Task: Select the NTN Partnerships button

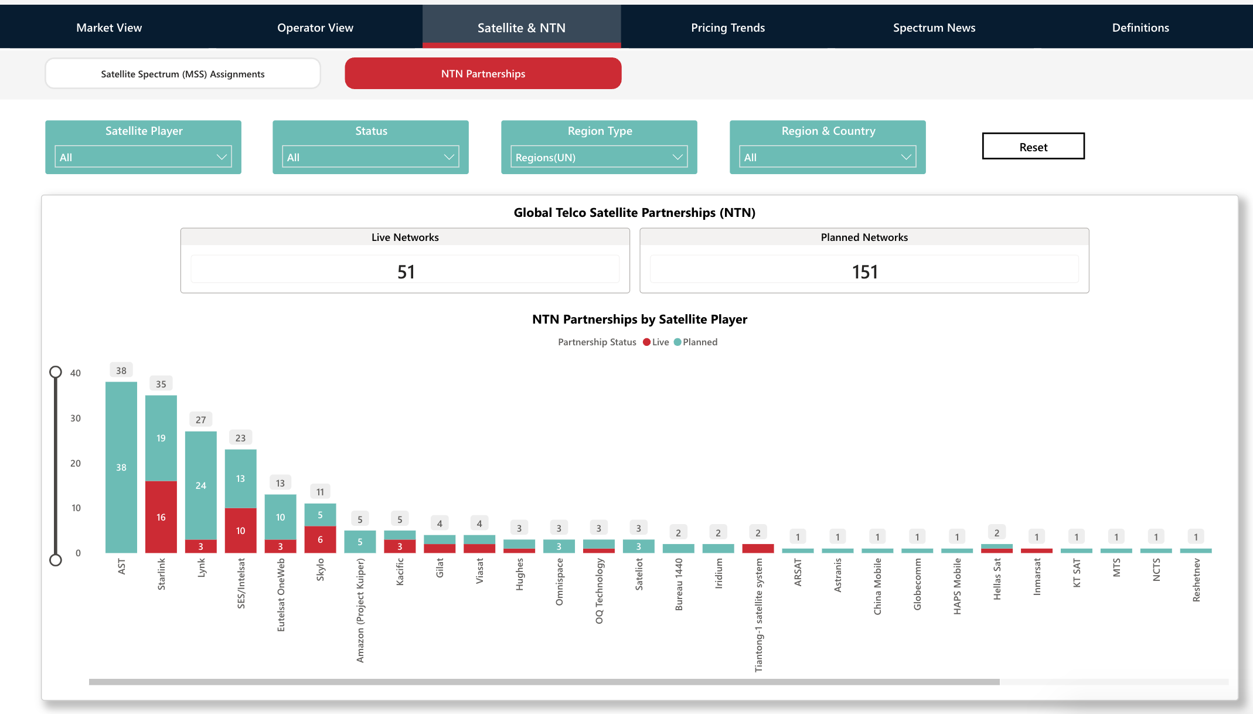Action: (x=483, y=74)
